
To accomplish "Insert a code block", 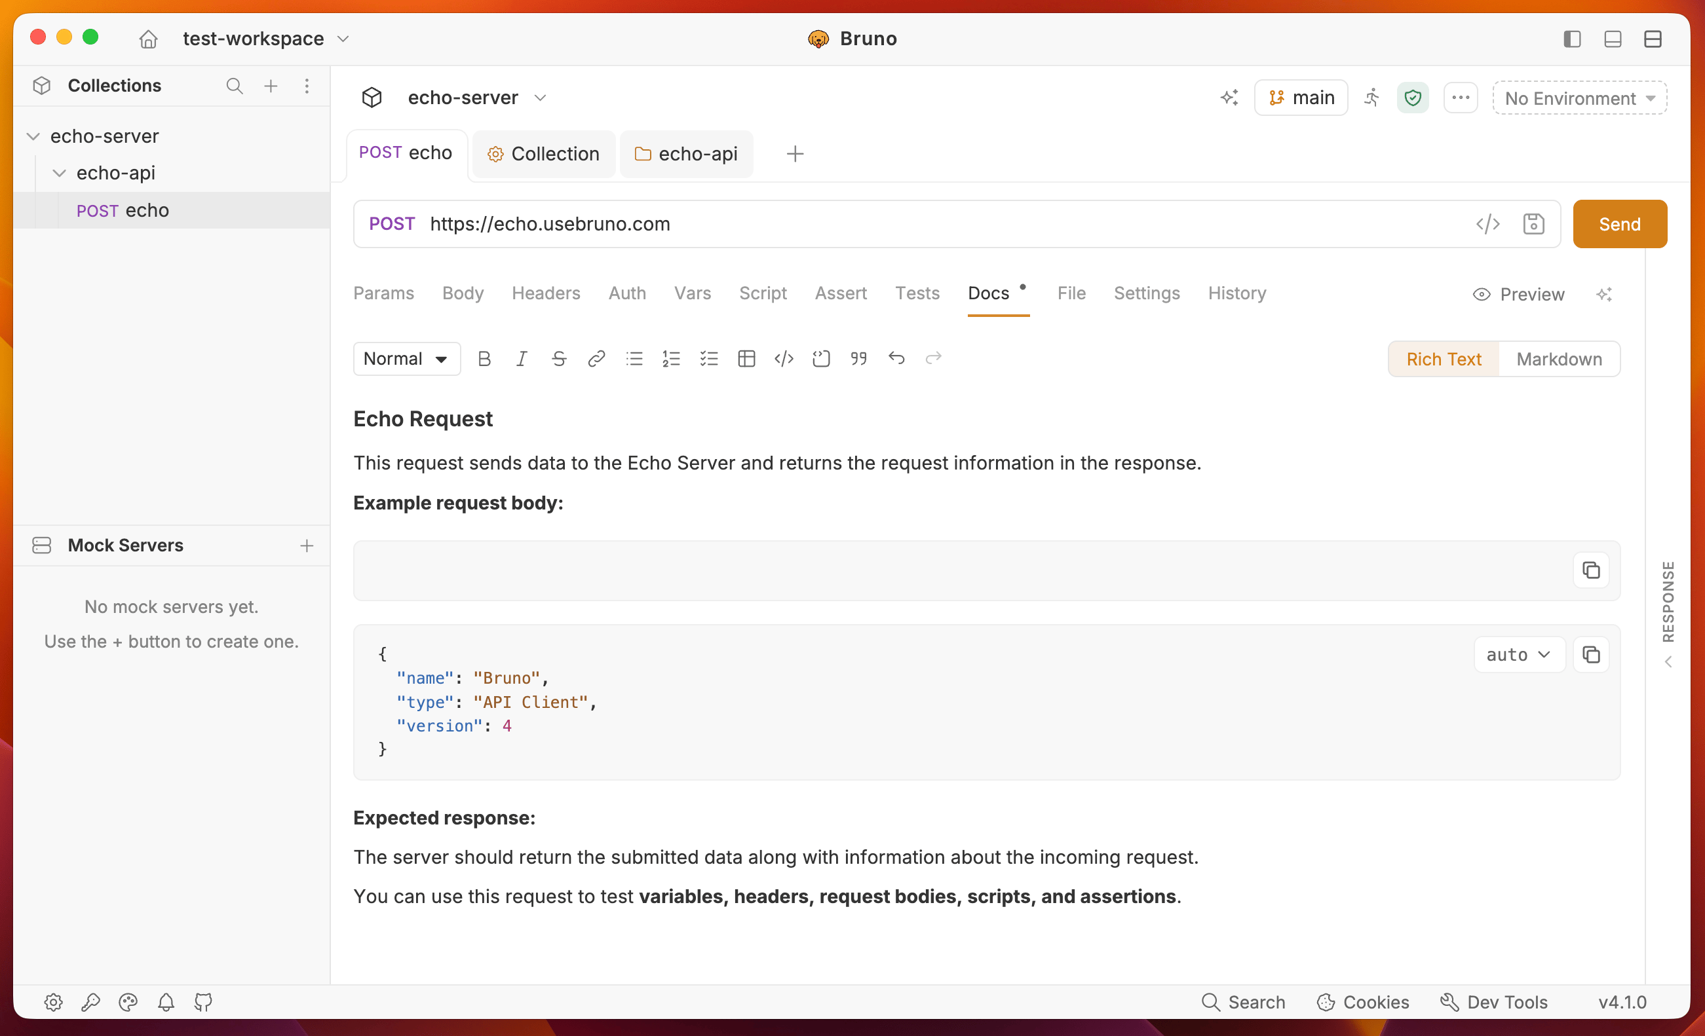I will [x=820, y=359].
